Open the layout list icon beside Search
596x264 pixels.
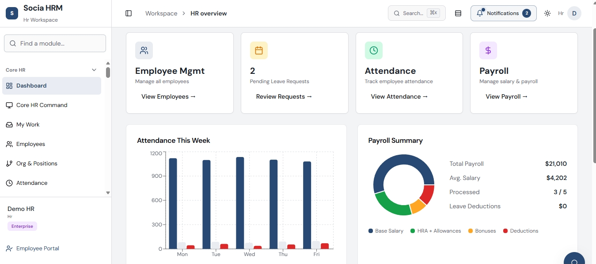click(458, 13)
